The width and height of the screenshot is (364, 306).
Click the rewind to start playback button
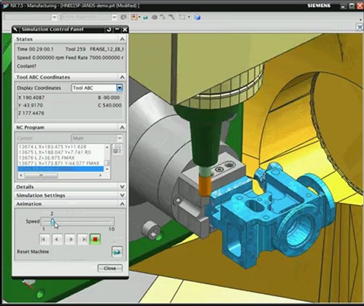(x=44, y=239)
